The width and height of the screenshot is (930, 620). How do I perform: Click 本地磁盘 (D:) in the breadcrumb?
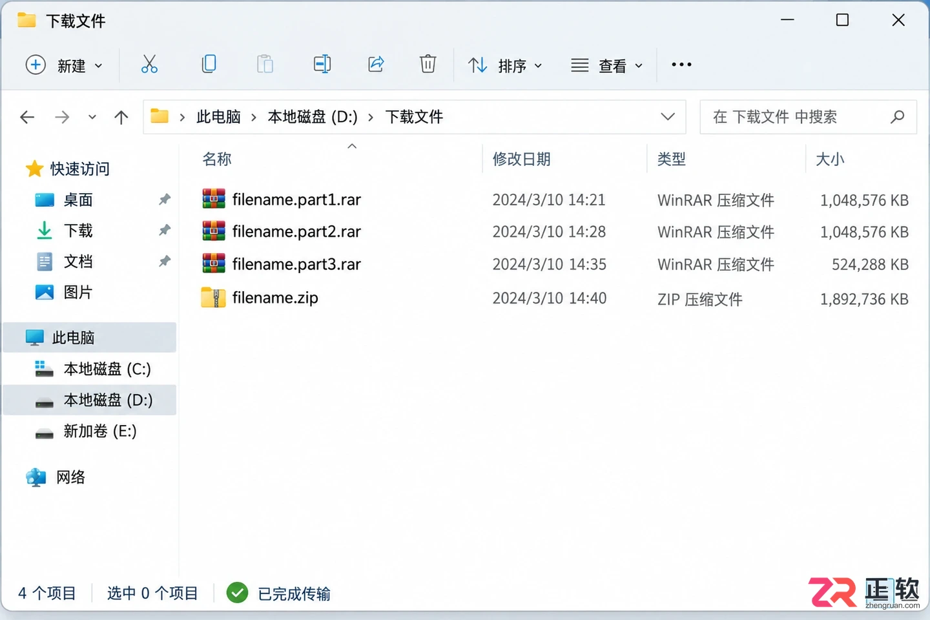pos(313,117)
